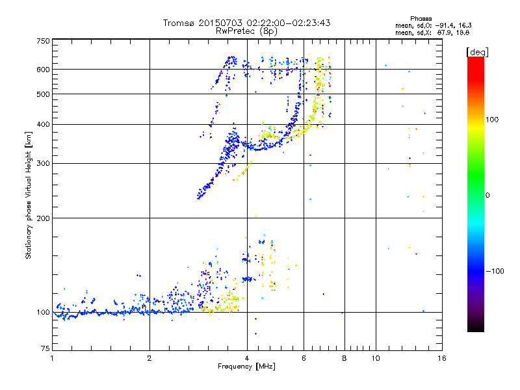Click the y-axis tick label "100"

(x=43, y=313)
